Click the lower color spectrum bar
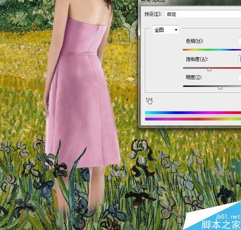Image resolution: width=241 pixels, height=230 pixels. pos(193,119)
